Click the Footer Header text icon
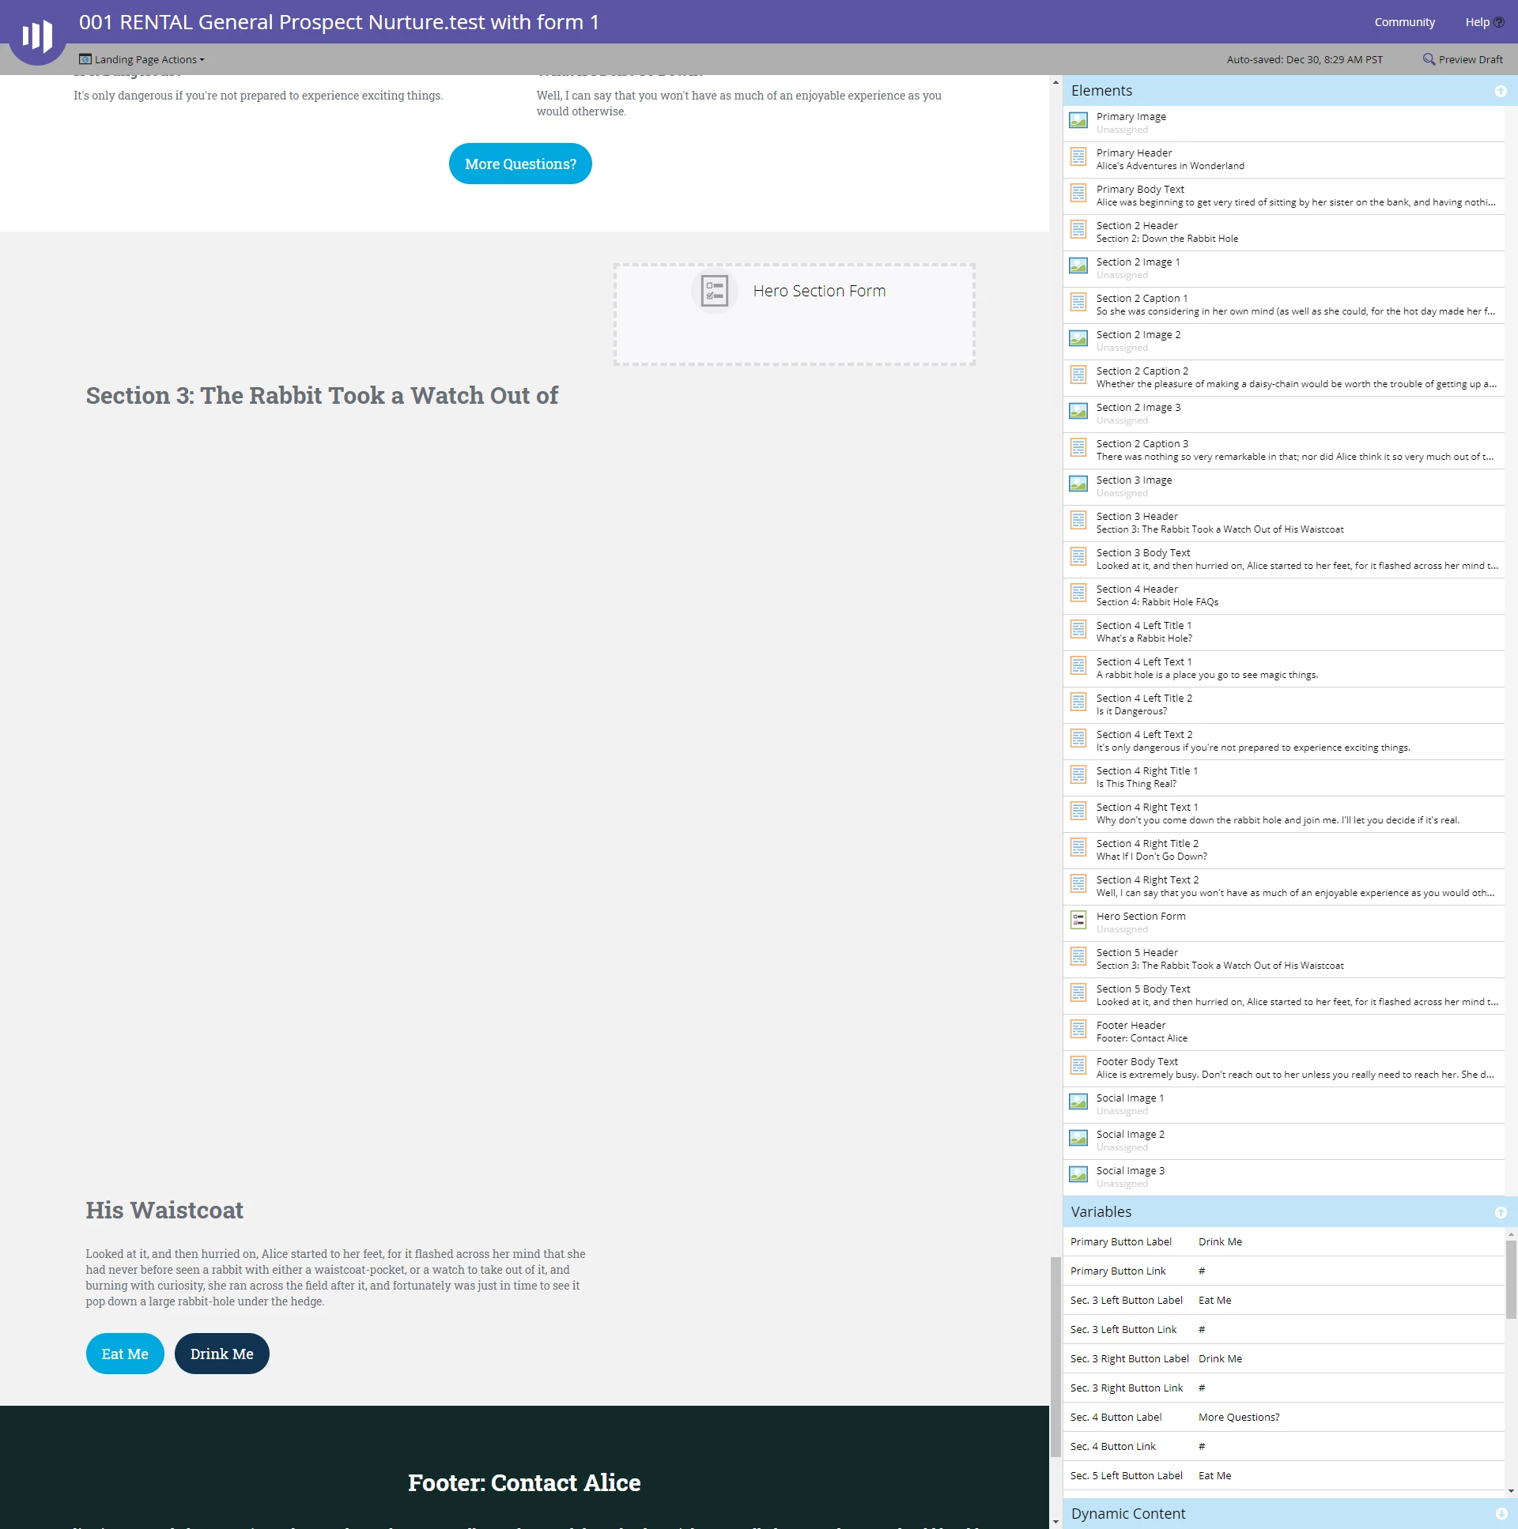1518x1529 pixels. (1078, 1029)
